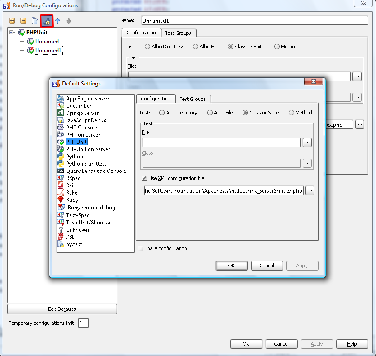Image resolution: width=376 pixels, height=356 pixels.
Task: Click OK in Run/Debug Configurations window
Action: [246, 344]
